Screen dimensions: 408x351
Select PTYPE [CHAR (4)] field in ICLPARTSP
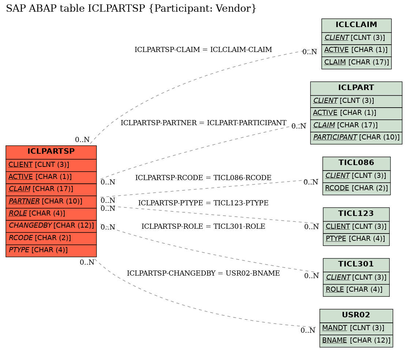[51, 250]
